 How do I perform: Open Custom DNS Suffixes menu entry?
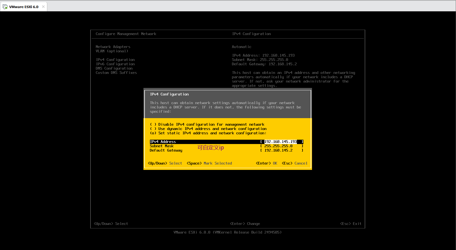[x=116, y=73]
